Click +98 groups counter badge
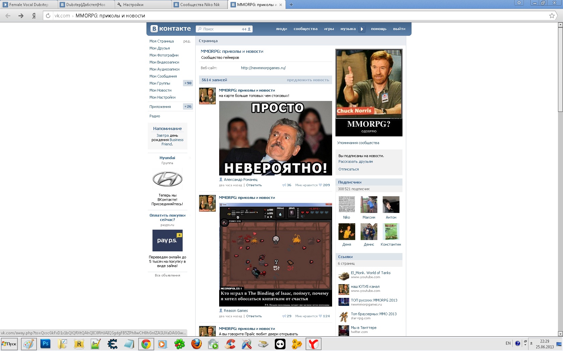The width and height of the screenshot is (563, 351). click(188, 83)
